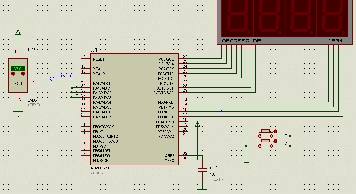
Task: Select the ground symbol below push buttons
Action: click(246, 163)
